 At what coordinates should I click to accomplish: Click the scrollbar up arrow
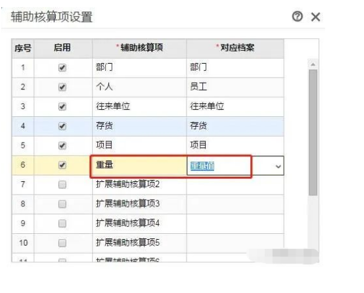[313, 64]
